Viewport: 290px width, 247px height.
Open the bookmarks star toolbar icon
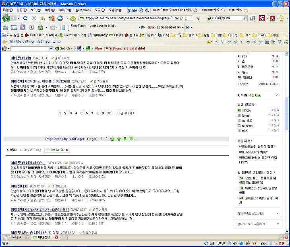click(x=23, y=27)
